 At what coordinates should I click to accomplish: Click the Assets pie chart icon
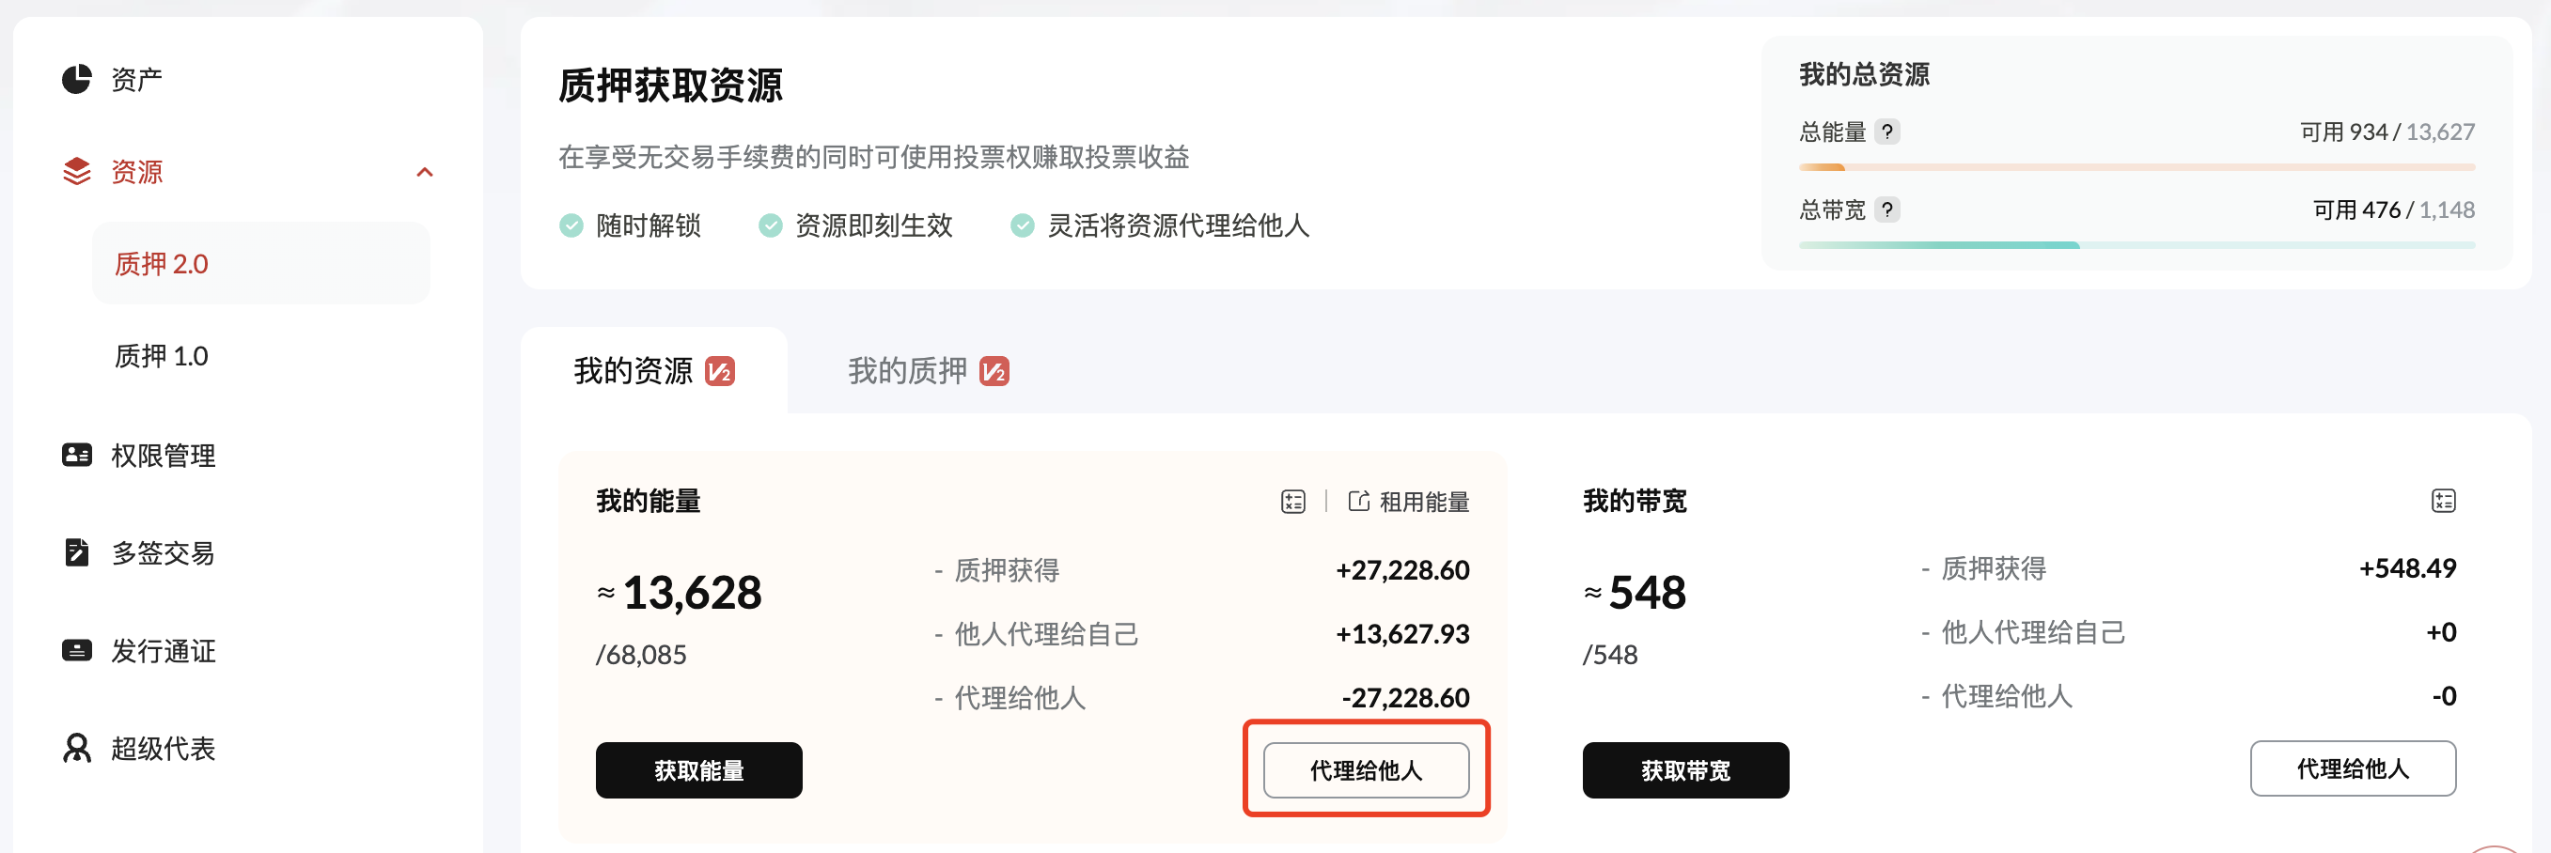click(76, 79)
